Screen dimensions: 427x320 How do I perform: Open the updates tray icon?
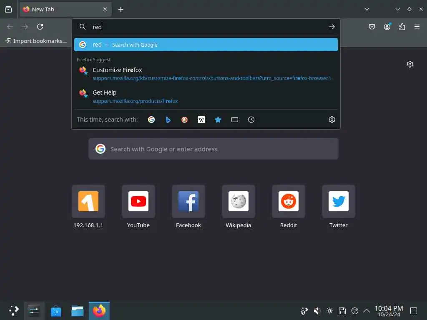click(355, 311)
